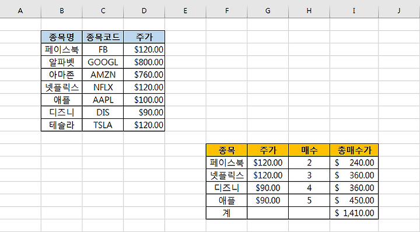Select column F header
This screenshot has height=232, width=420.
pyautogui.click(x=226, y=10)
